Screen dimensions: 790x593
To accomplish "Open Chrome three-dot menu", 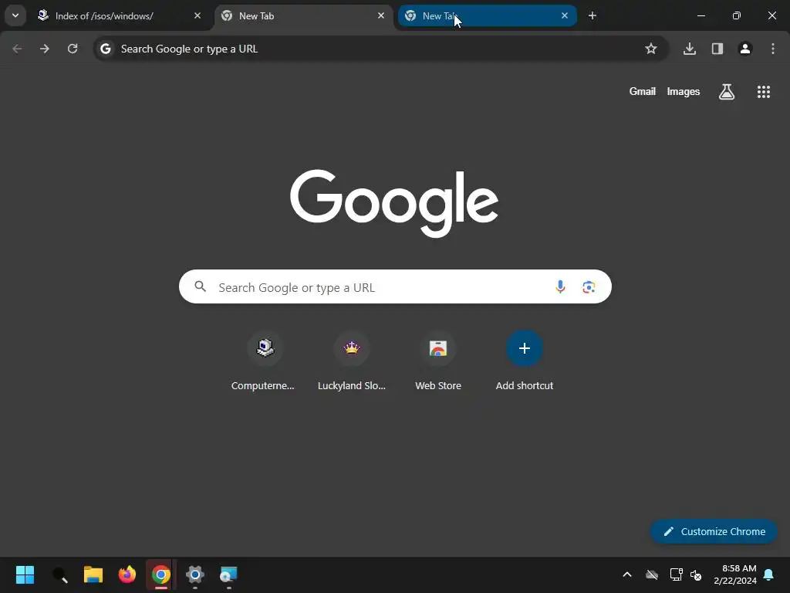I will (x=772, y=49).
